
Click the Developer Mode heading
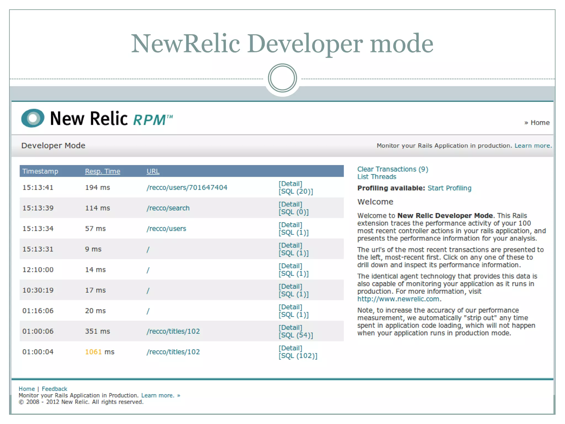[x=53, y=145]
